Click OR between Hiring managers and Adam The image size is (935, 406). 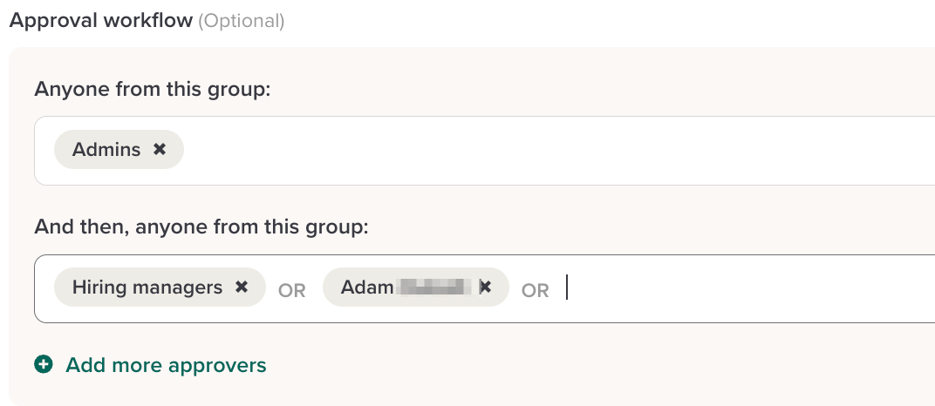click(292, 290)
